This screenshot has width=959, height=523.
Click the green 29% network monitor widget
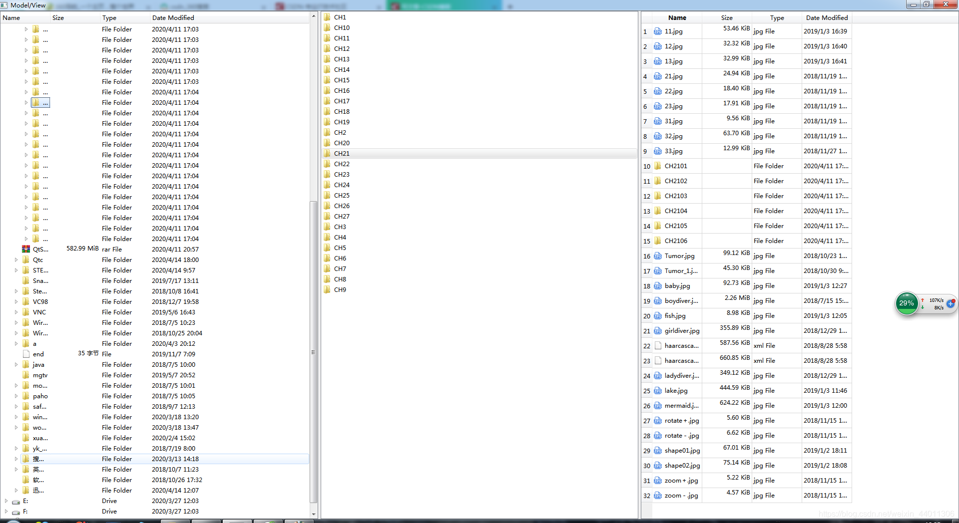click(x=907, y=303)
